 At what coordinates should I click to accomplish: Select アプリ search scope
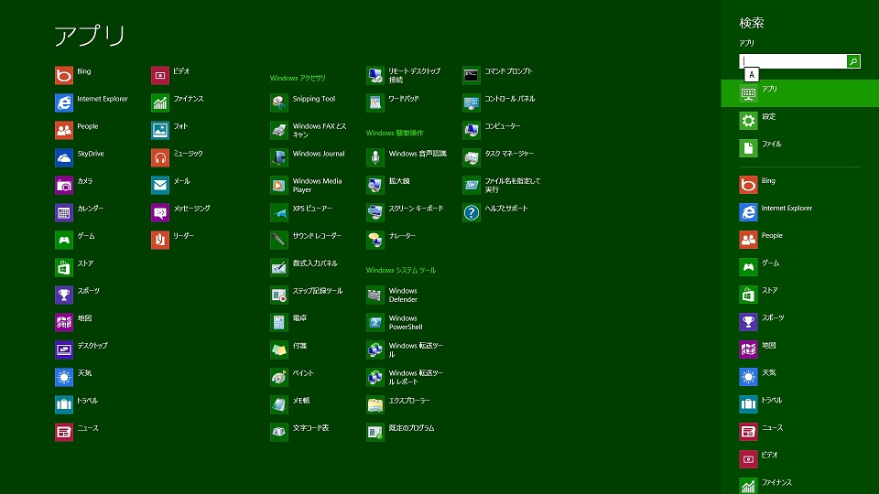pos(800,93)
